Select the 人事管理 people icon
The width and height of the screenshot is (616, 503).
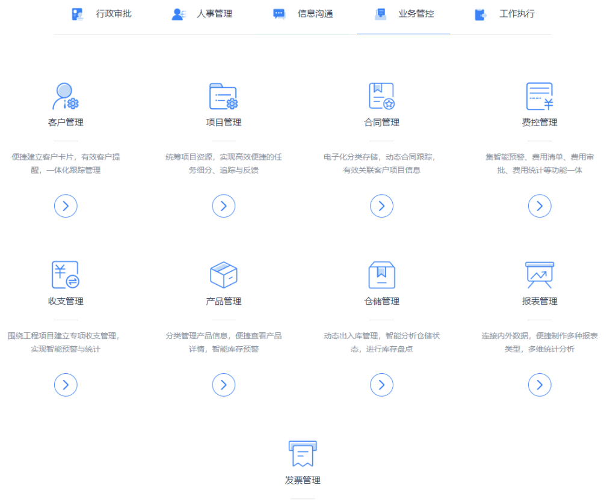[177, 13]
